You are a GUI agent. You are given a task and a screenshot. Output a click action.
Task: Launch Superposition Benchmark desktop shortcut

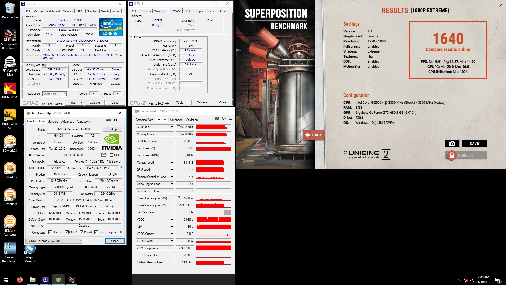click(10, 39)
